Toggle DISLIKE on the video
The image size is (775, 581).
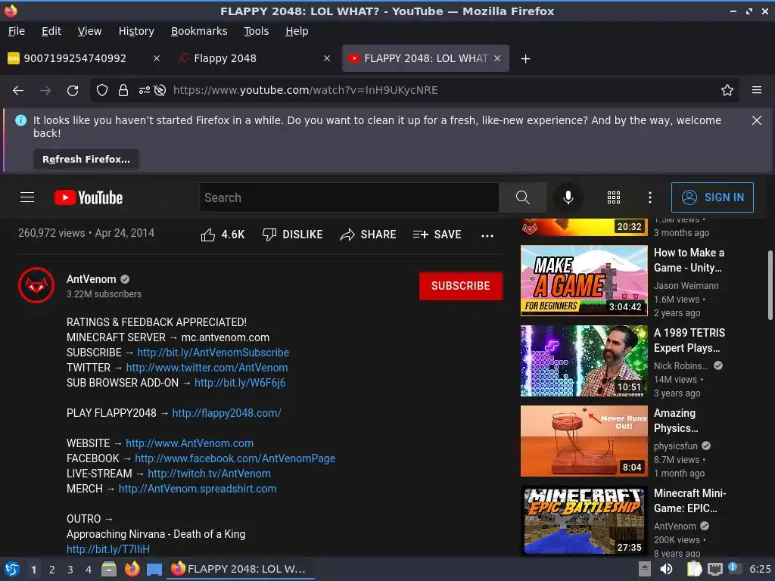(292, 235)
